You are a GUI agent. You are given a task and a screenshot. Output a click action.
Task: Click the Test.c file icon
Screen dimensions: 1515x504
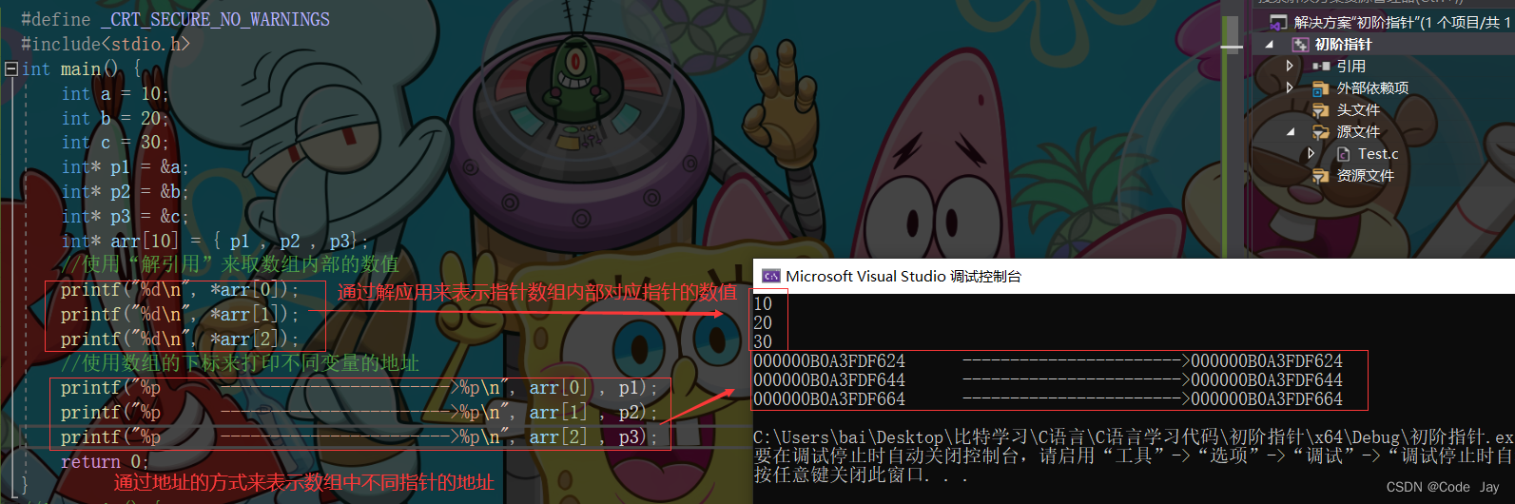pyautogui.click(x=1343, y=154)
